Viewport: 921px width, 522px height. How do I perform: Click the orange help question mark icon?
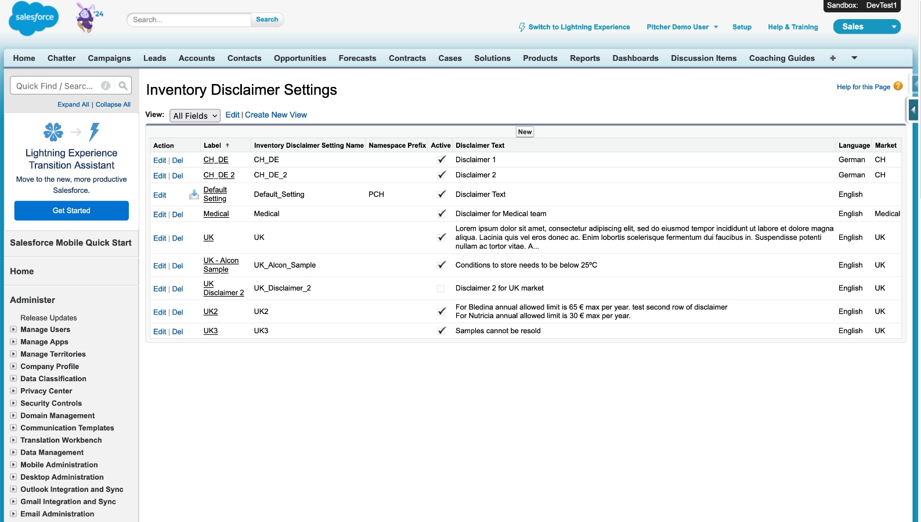pyautogui.click(x=898, y=86)
